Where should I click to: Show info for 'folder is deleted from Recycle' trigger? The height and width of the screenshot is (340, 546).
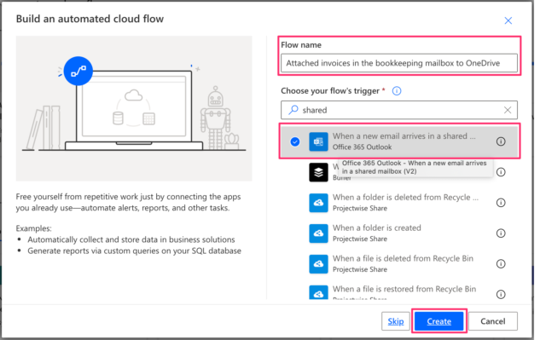point(501,203)
